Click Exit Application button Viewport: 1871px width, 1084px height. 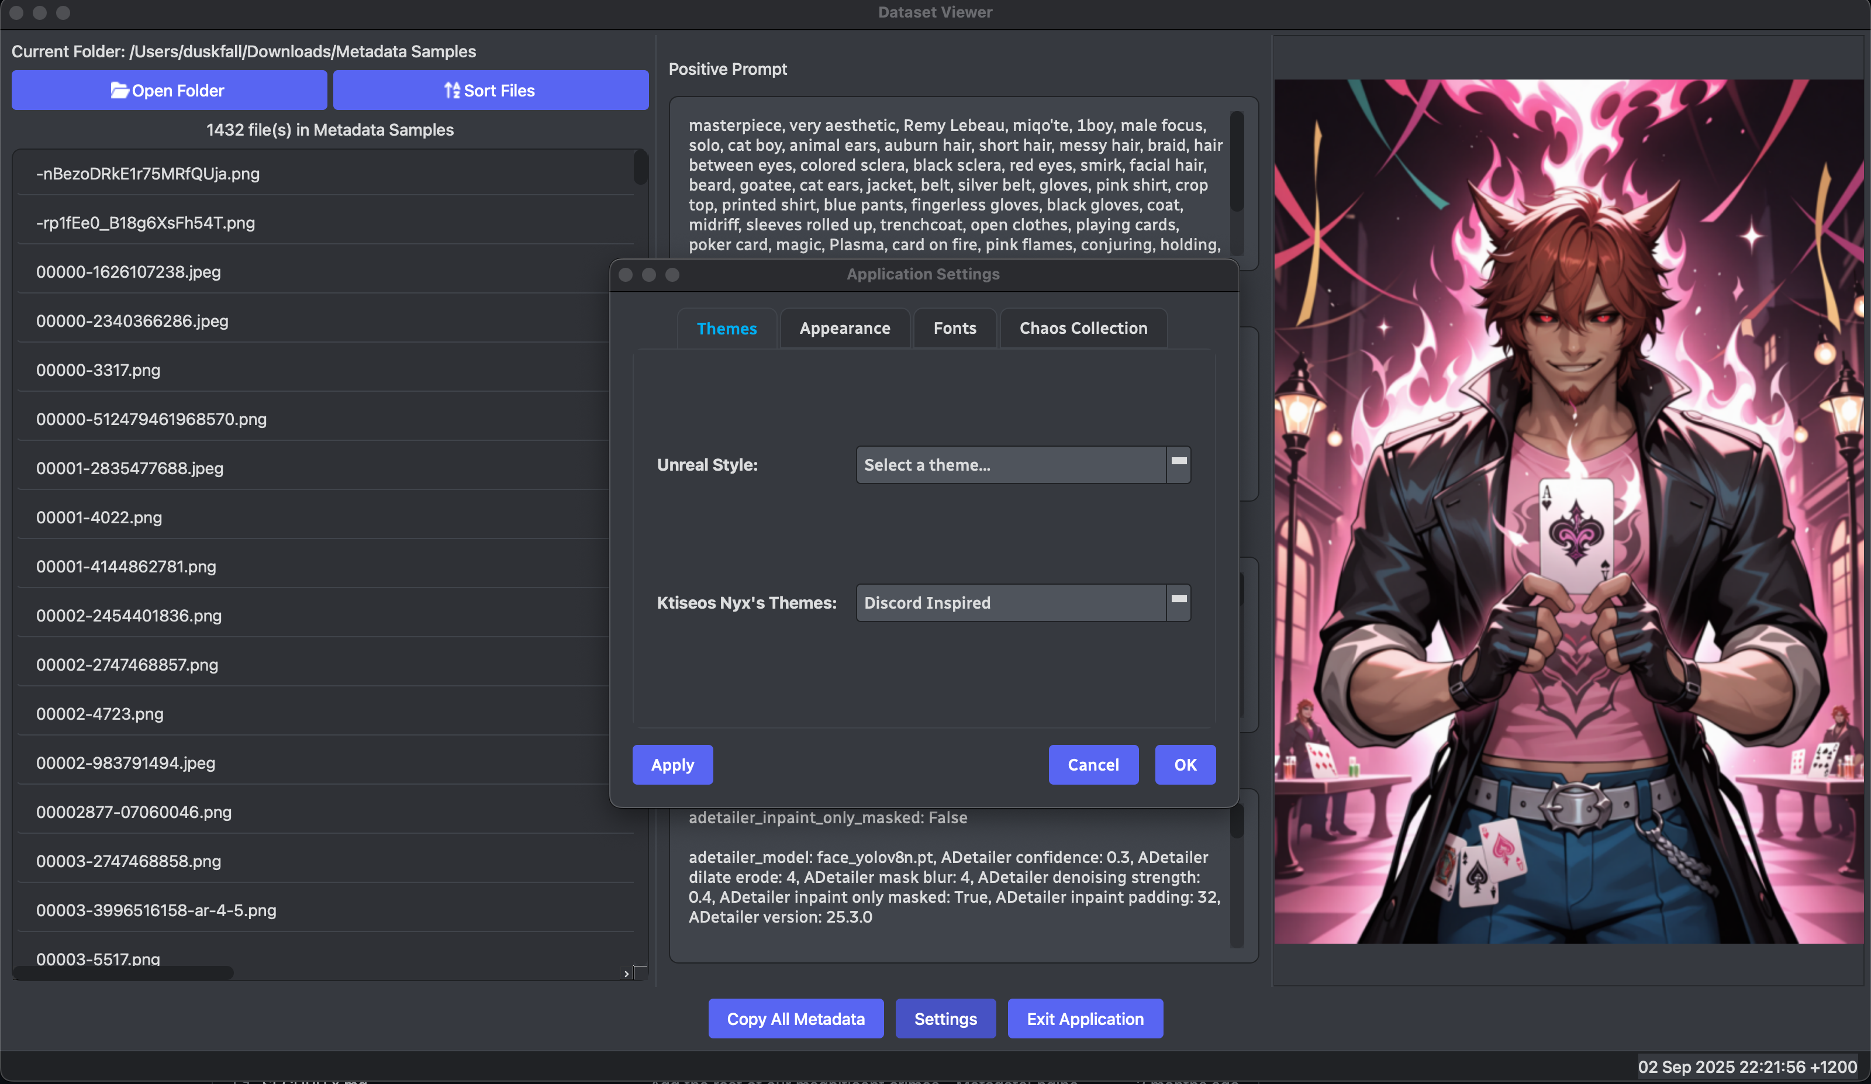(1085, 1019)
